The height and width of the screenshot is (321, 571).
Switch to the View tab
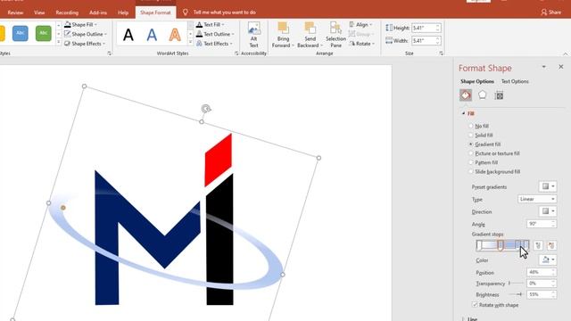coord(39,12)
